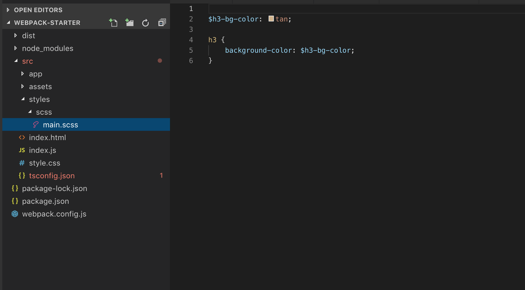This screenshot has width=525, height=290.
Task: Expand the Open Editors section
Action: click(8, 10)
